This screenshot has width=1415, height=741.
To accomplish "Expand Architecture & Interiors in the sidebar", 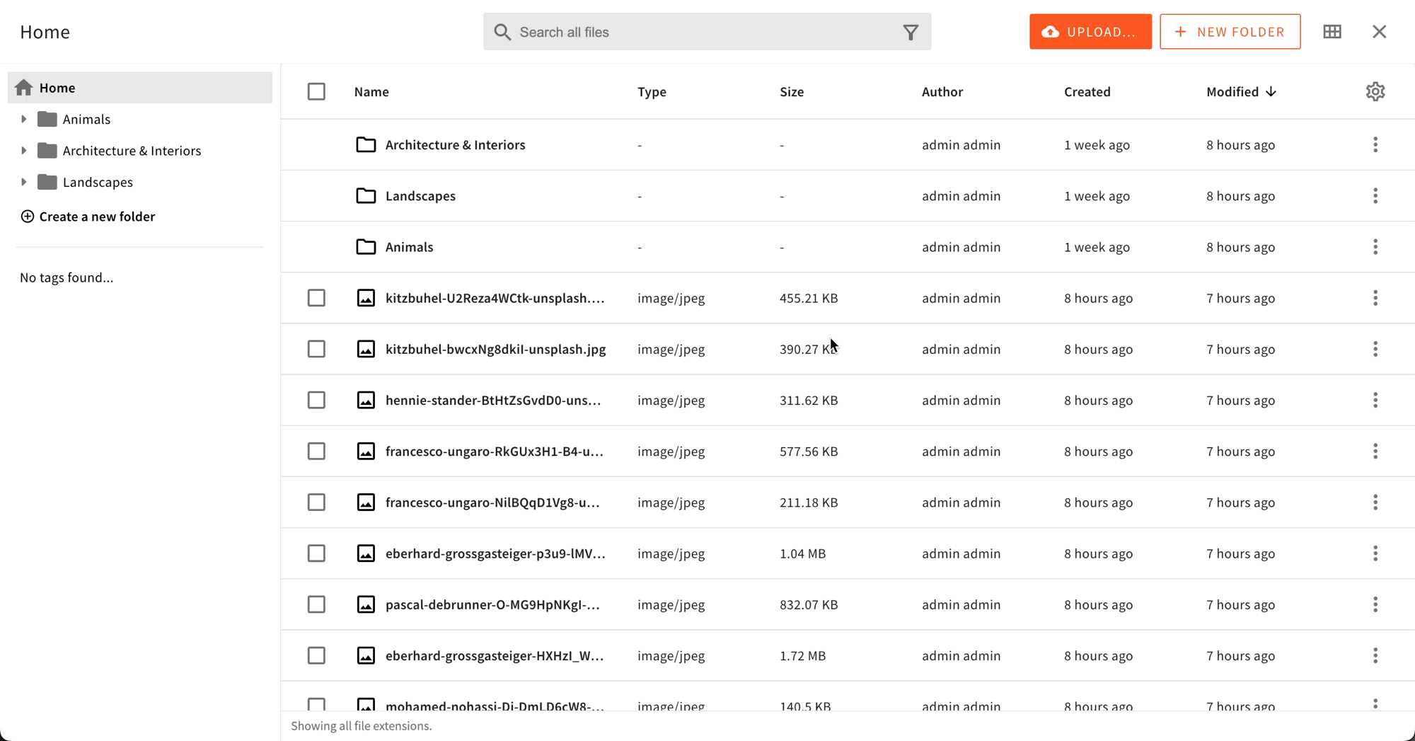I will [23, 150].
